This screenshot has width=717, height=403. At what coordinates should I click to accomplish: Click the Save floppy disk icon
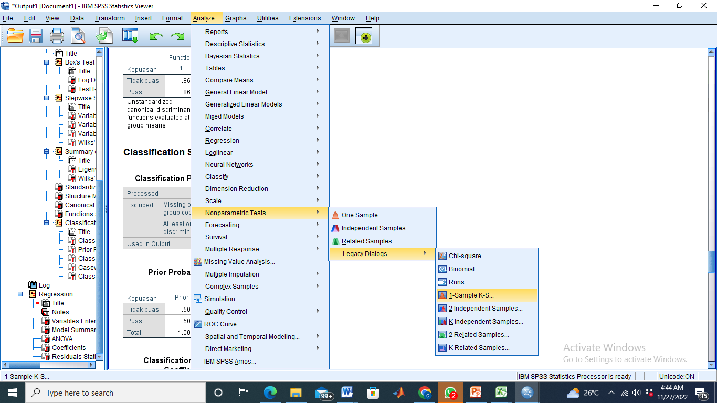point(36,36)
